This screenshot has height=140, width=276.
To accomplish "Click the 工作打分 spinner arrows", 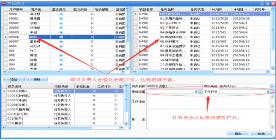I will [x=272, y=92].
